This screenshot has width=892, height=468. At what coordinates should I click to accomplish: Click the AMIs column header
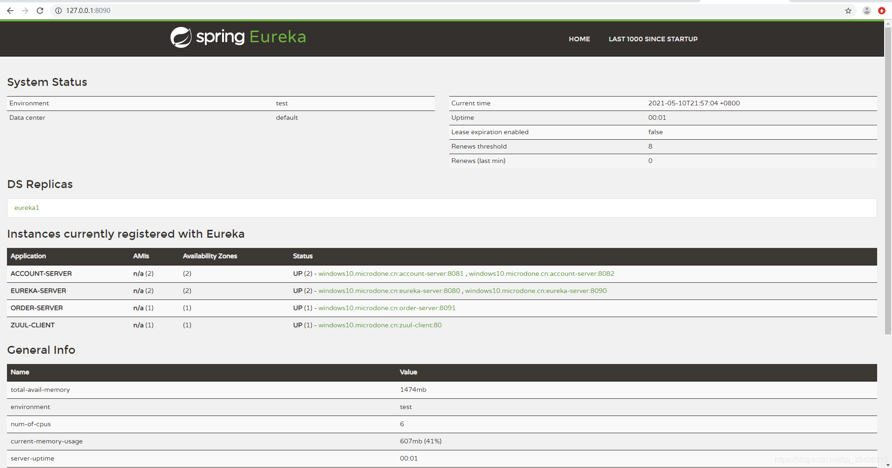click(x=141, y=256)
